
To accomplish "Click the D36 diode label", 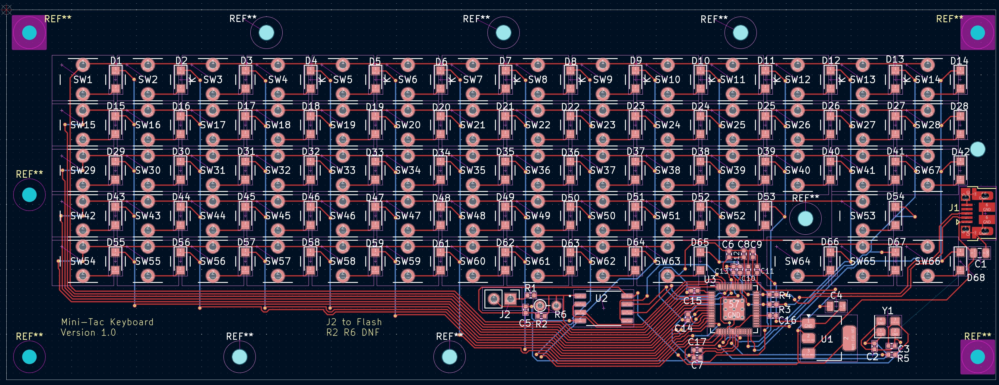I will (x=570, y=153).
